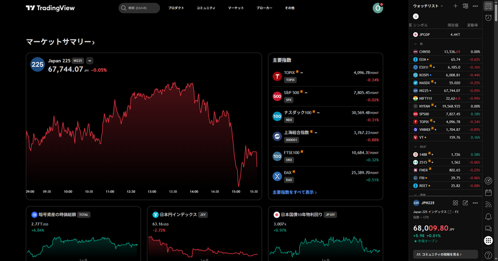Open the economic calendar icon in sidebar
Image resolution: width=498 pixels, height=261 pixels.
pyautogui.click(x=488, y=193)
